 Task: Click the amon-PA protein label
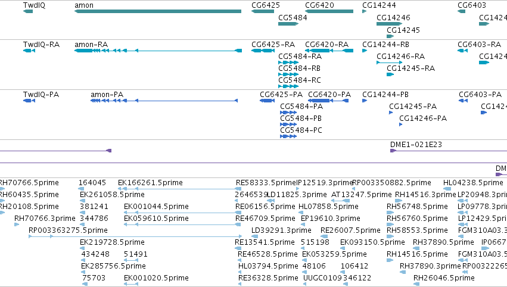pos(107,94)
